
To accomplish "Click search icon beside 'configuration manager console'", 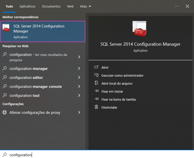I will (x=4, y=86).
